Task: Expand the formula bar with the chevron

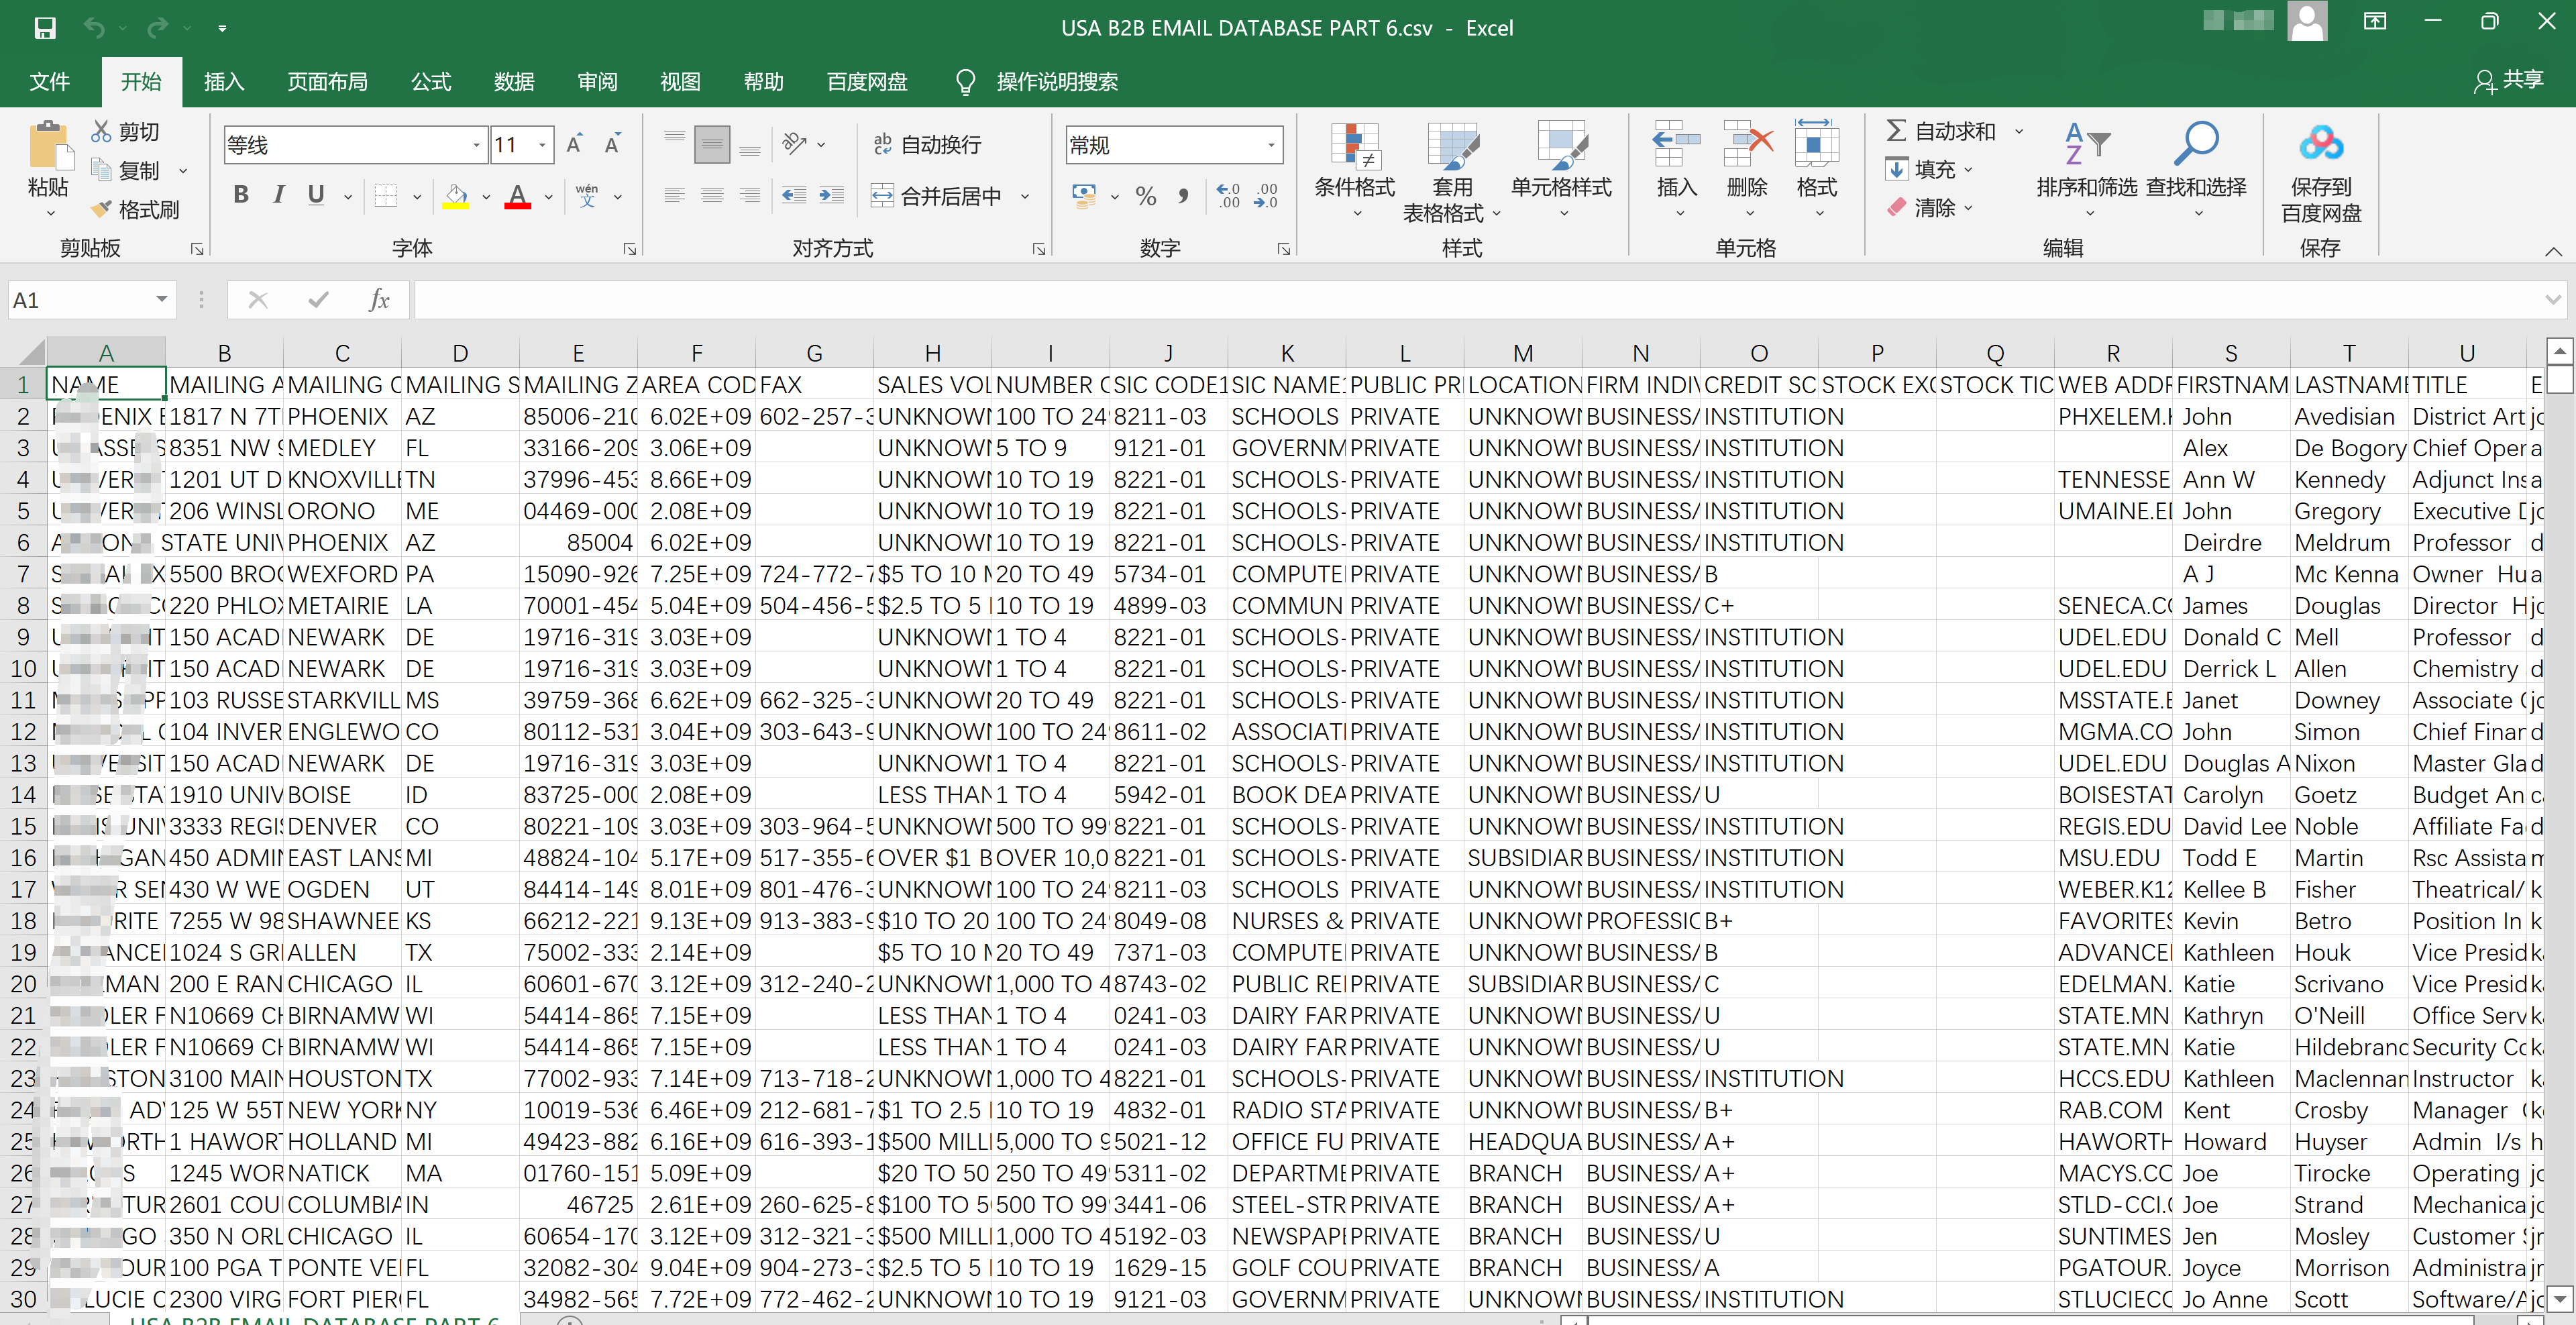Action: tap(2552, 299)
